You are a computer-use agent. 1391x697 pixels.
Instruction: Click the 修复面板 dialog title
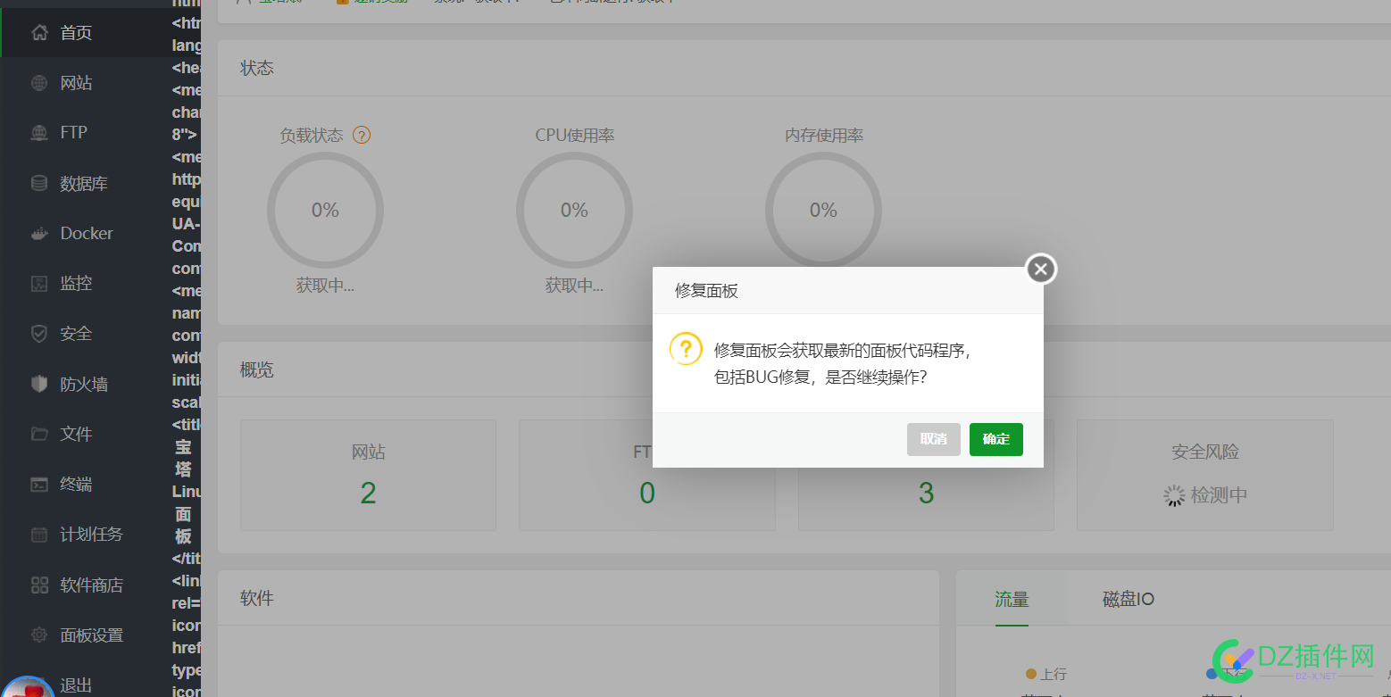706,291
